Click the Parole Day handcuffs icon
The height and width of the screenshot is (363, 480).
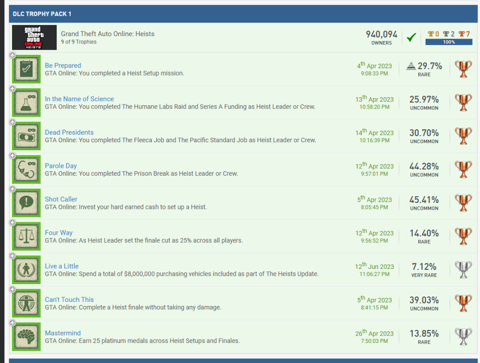point(26,170)
